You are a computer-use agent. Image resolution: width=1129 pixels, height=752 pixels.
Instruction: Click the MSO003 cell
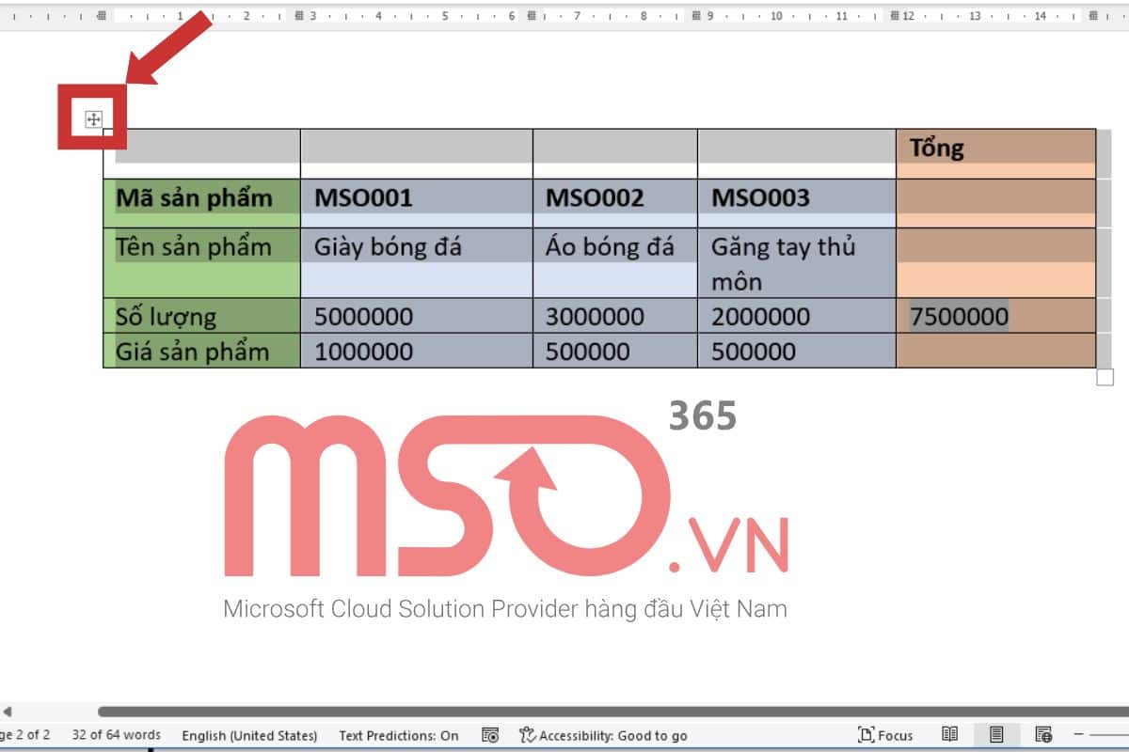[x=797, y=203]
